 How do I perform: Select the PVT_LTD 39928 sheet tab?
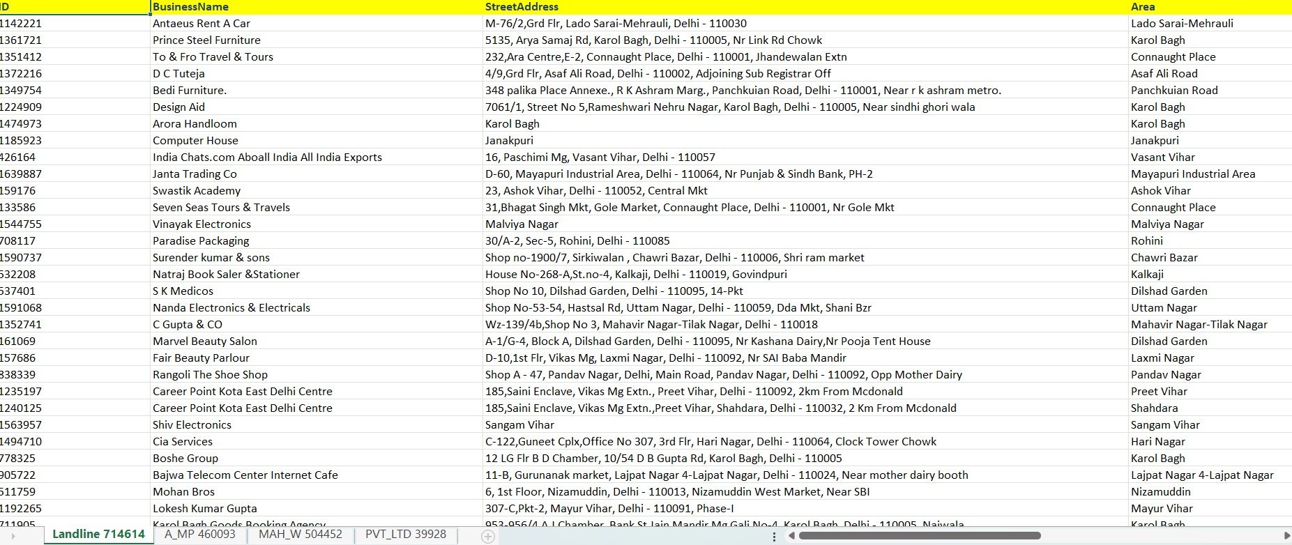406,535
